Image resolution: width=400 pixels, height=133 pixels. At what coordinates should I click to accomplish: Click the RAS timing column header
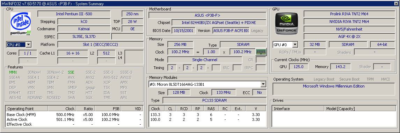[211, 109]
